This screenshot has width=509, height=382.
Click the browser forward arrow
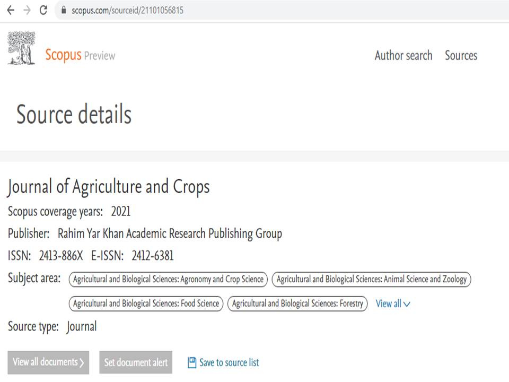[27, 11]
